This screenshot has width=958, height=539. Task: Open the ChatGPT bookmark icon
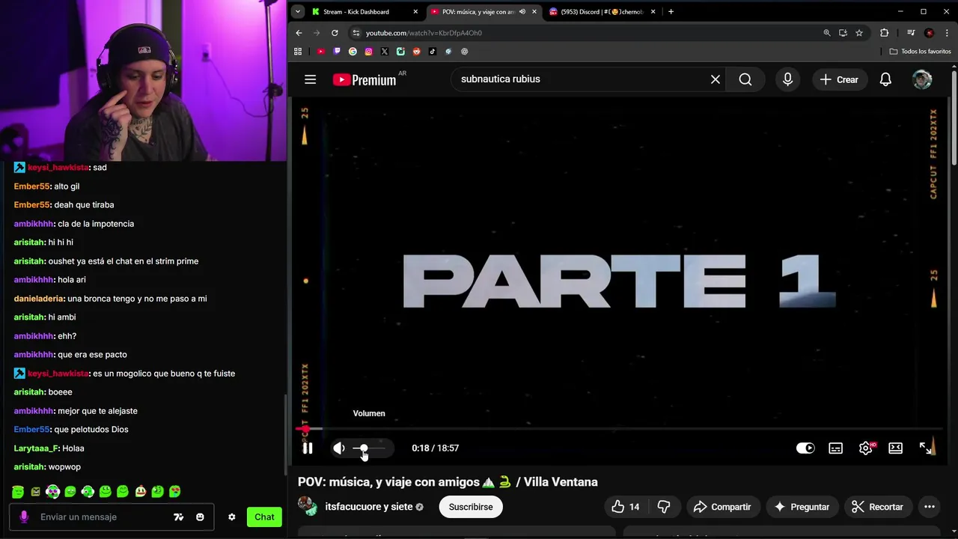[465, 52]
